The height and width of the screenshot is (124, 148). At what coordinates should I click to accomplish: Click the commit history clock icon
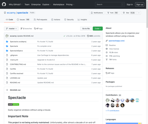pos(88,36)
